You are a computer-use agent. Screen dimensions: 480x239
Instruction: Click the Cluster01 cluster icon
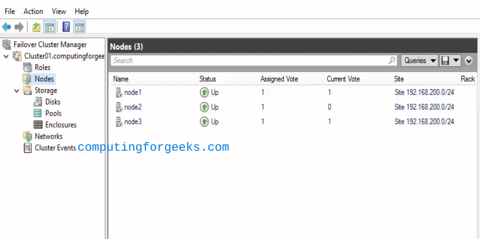pos(17,56)
